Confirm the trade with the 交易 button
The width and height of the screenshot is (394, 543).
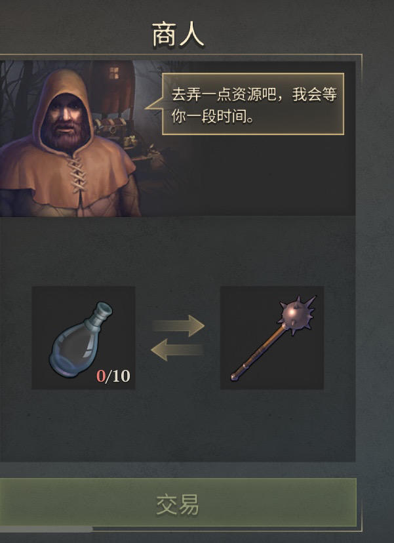pyautogui.click(x=178, y=503)
